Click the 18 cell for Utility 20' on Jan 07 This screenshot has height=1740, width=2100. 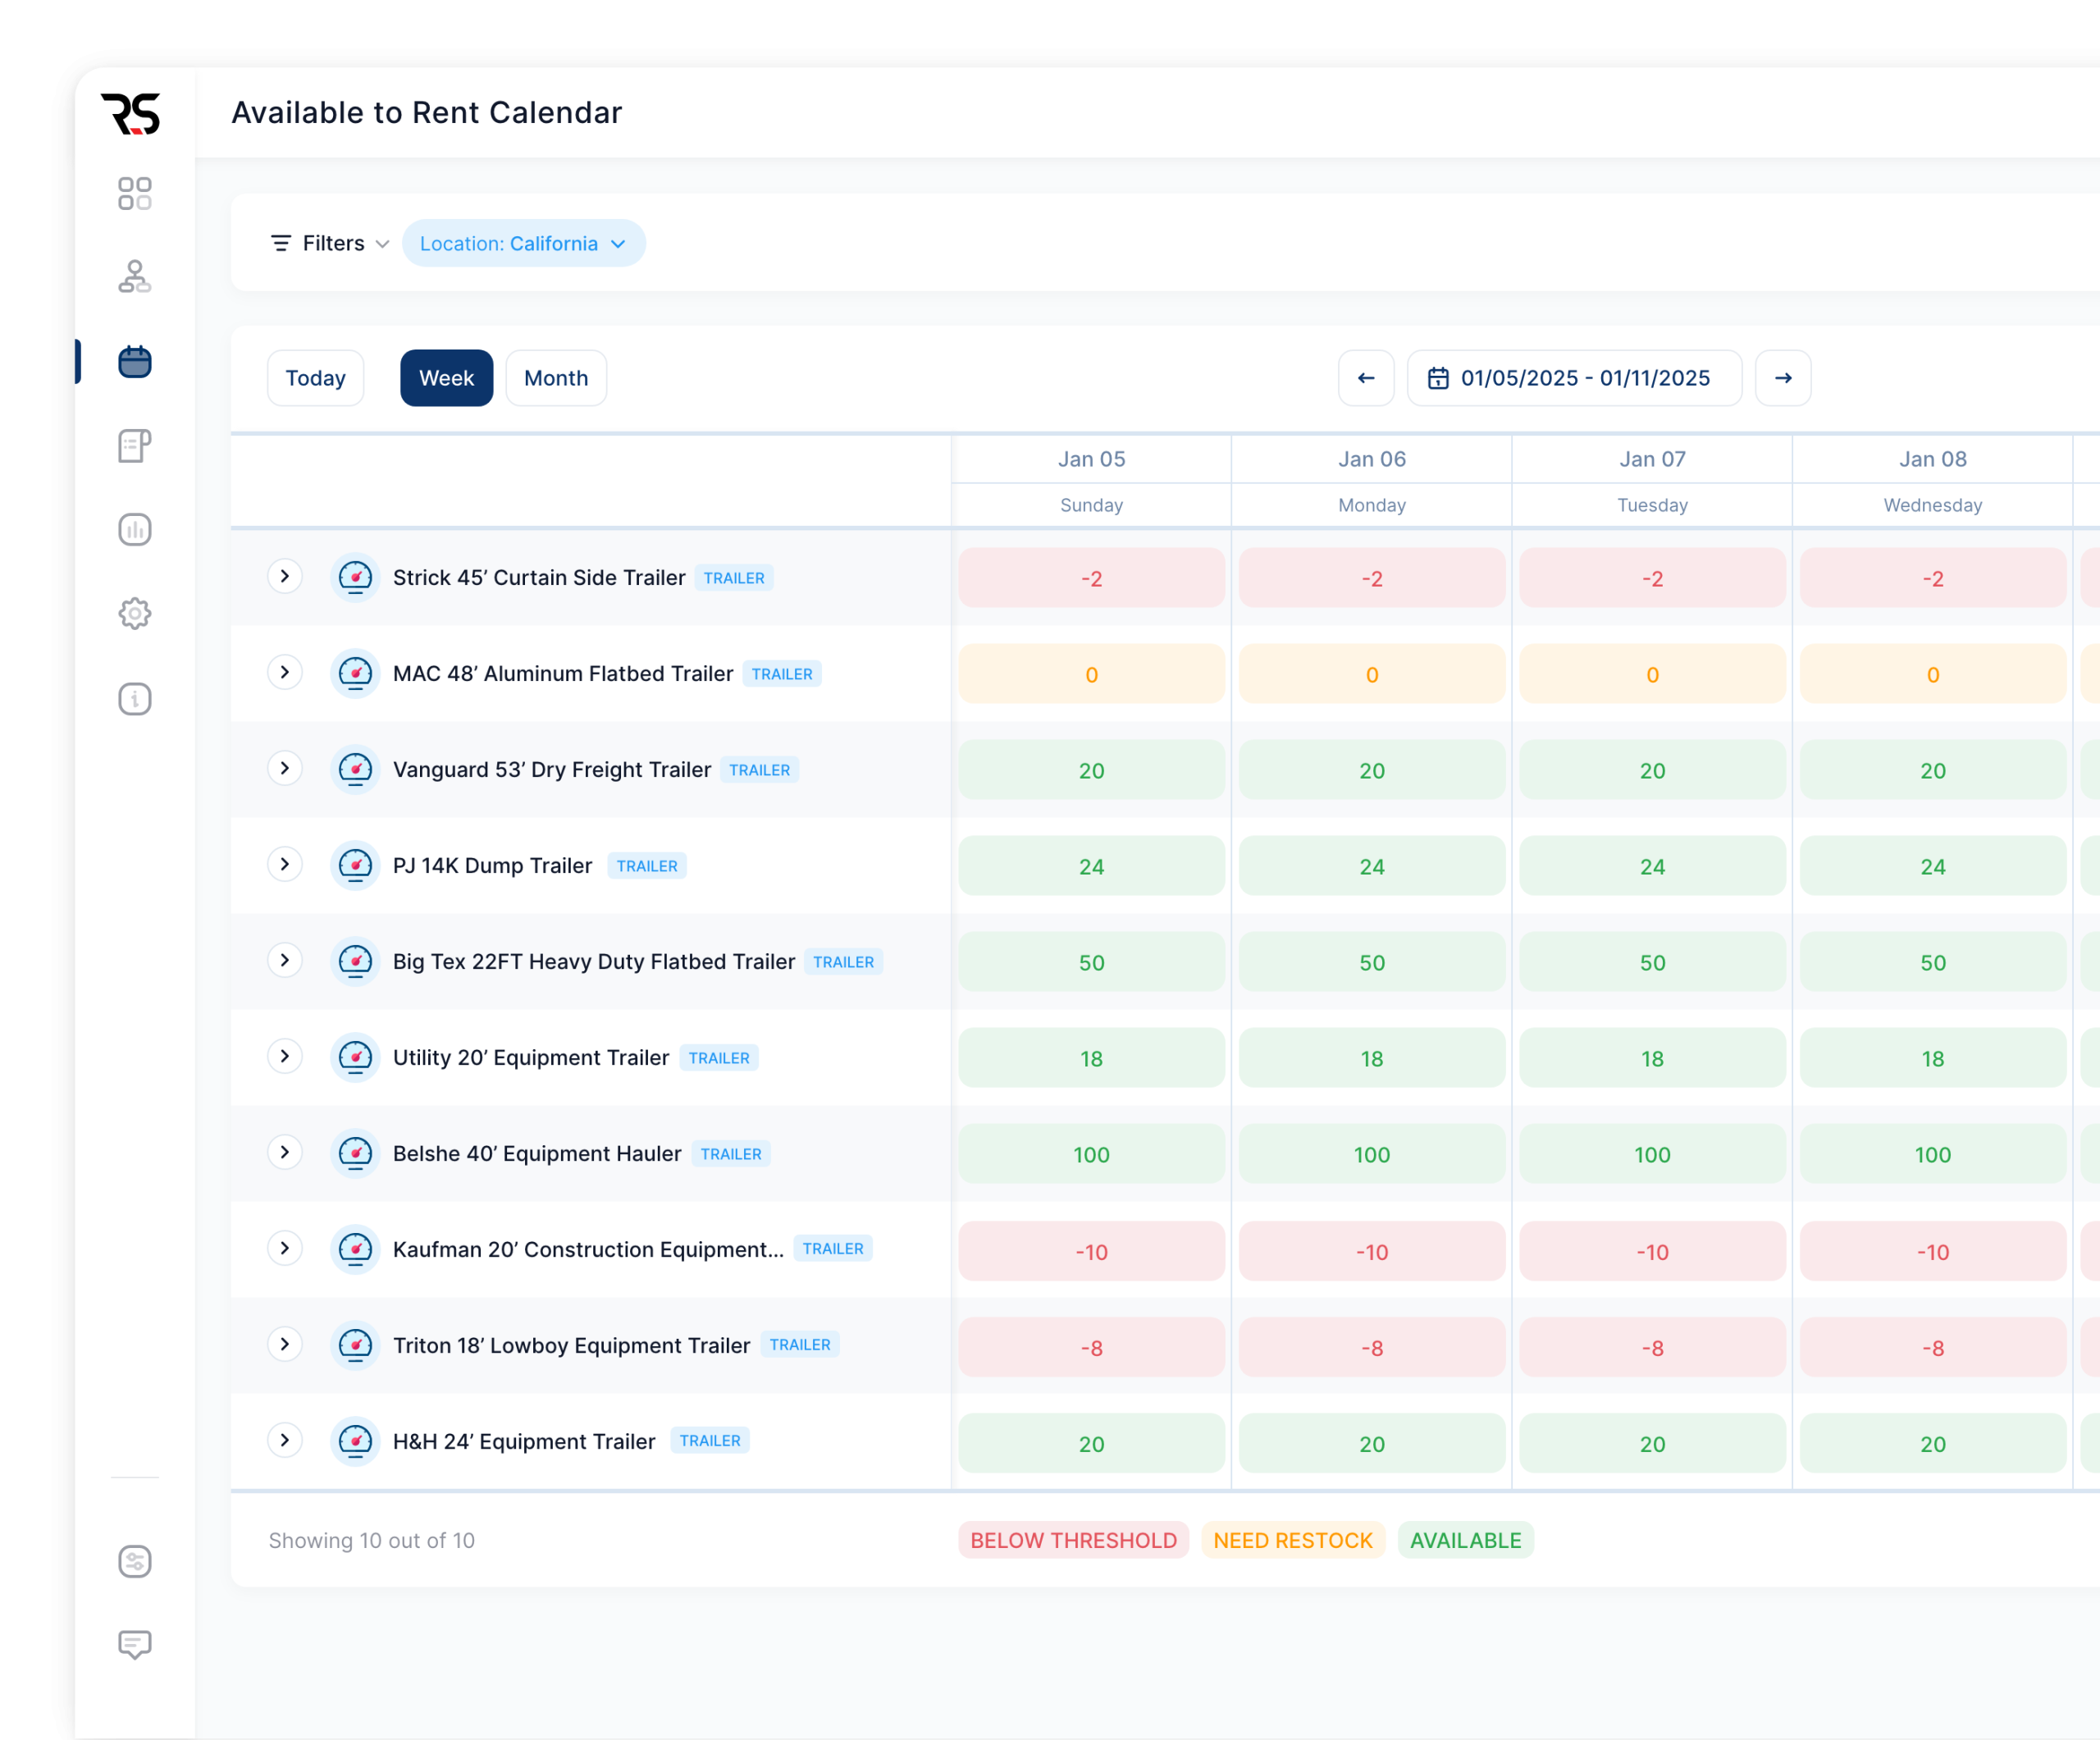point(1652,1058)
